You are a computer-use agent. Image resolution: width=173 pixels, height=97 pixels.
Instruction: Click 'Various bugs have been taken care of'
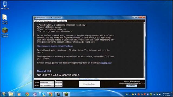[55, 31]
